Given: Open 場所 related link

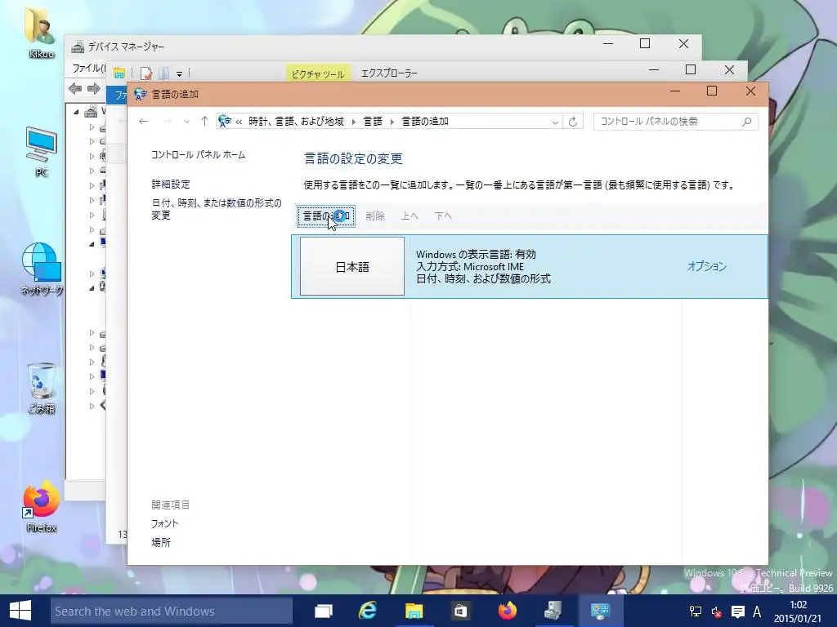Looking at the screenshot, I should (x=161, y=542).
